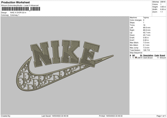Click the 'Wilcom' brand cell

tap(163, 58)
